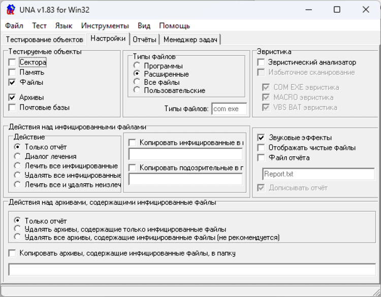This screenshot has width=381, height=297.
Task: Uncheck the Архивы checkbox
Action: pyautogui.click(x=12, y=97)
